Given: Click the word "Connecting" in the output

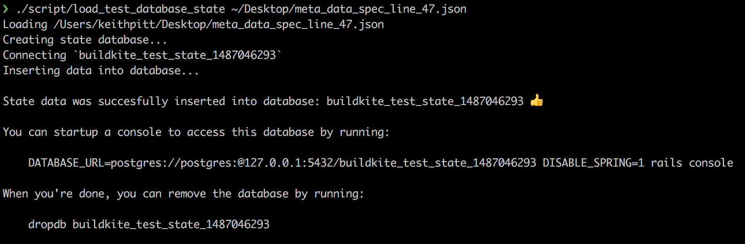Looking at the screenshot, I should coord(34,55).
